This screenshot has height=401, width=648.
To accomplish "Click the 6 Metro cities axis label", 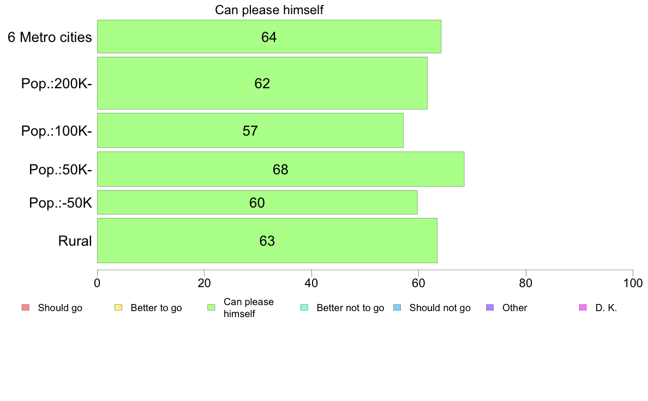I will tap(50, 37).
